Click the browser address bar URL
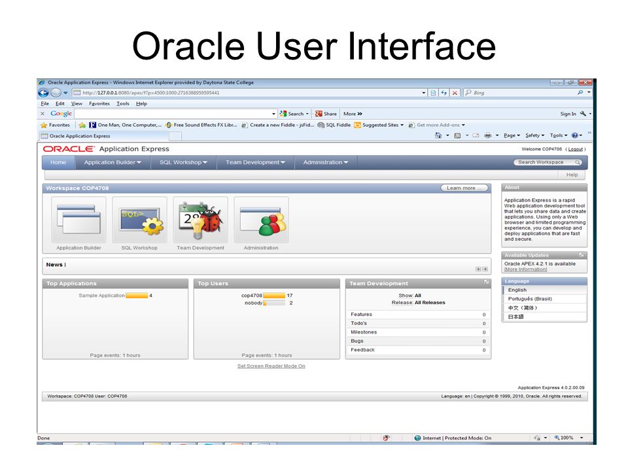This screenshot has width=628, height=471. 150,92
